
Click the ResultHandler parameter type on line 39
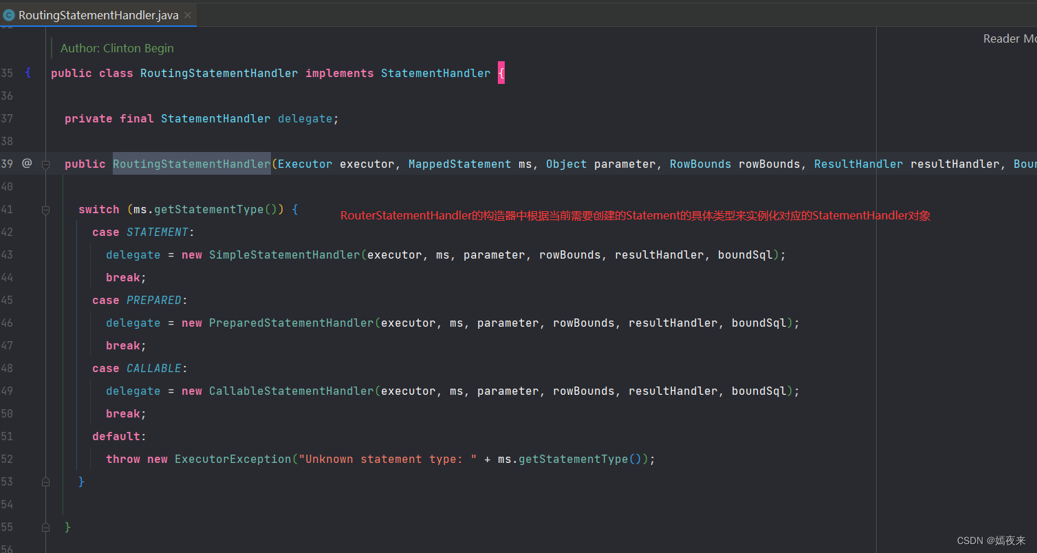click(859, 164)
